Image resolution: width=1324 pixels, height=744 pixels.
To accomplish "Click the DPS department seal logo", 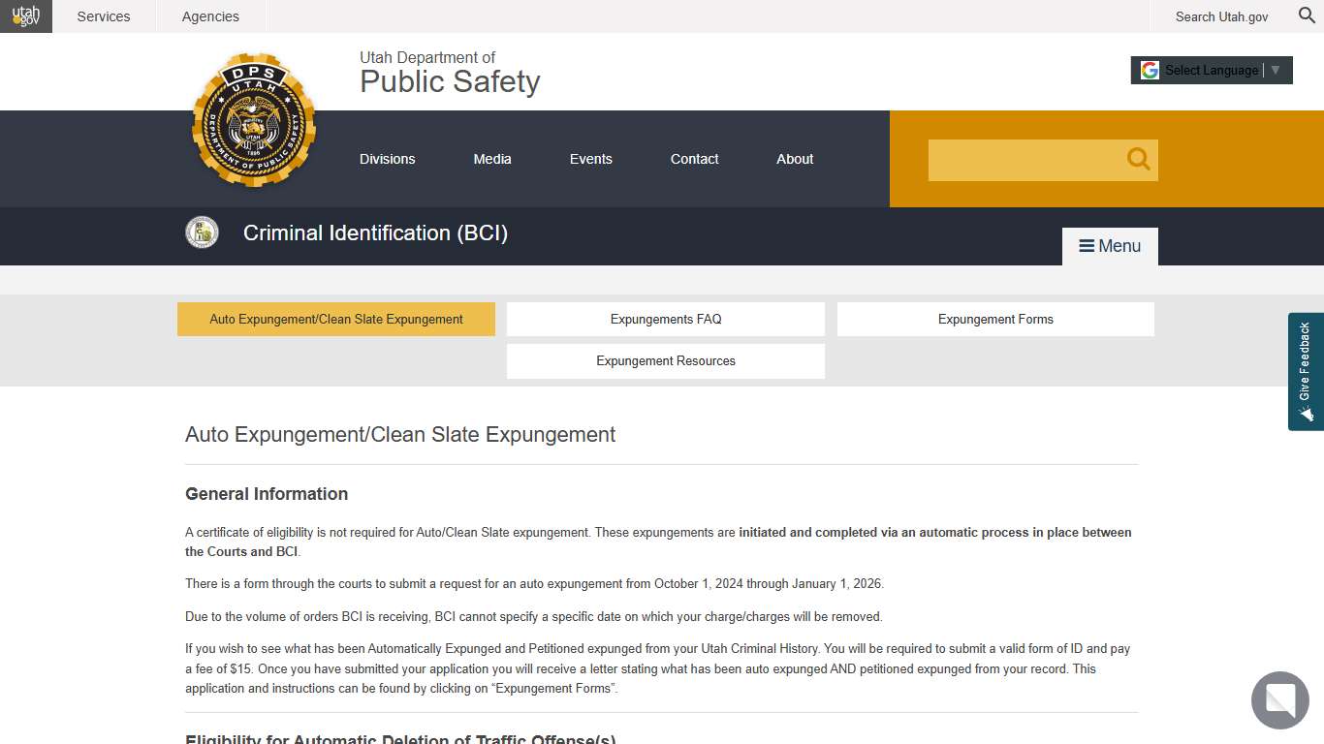I will coord(255,118).
